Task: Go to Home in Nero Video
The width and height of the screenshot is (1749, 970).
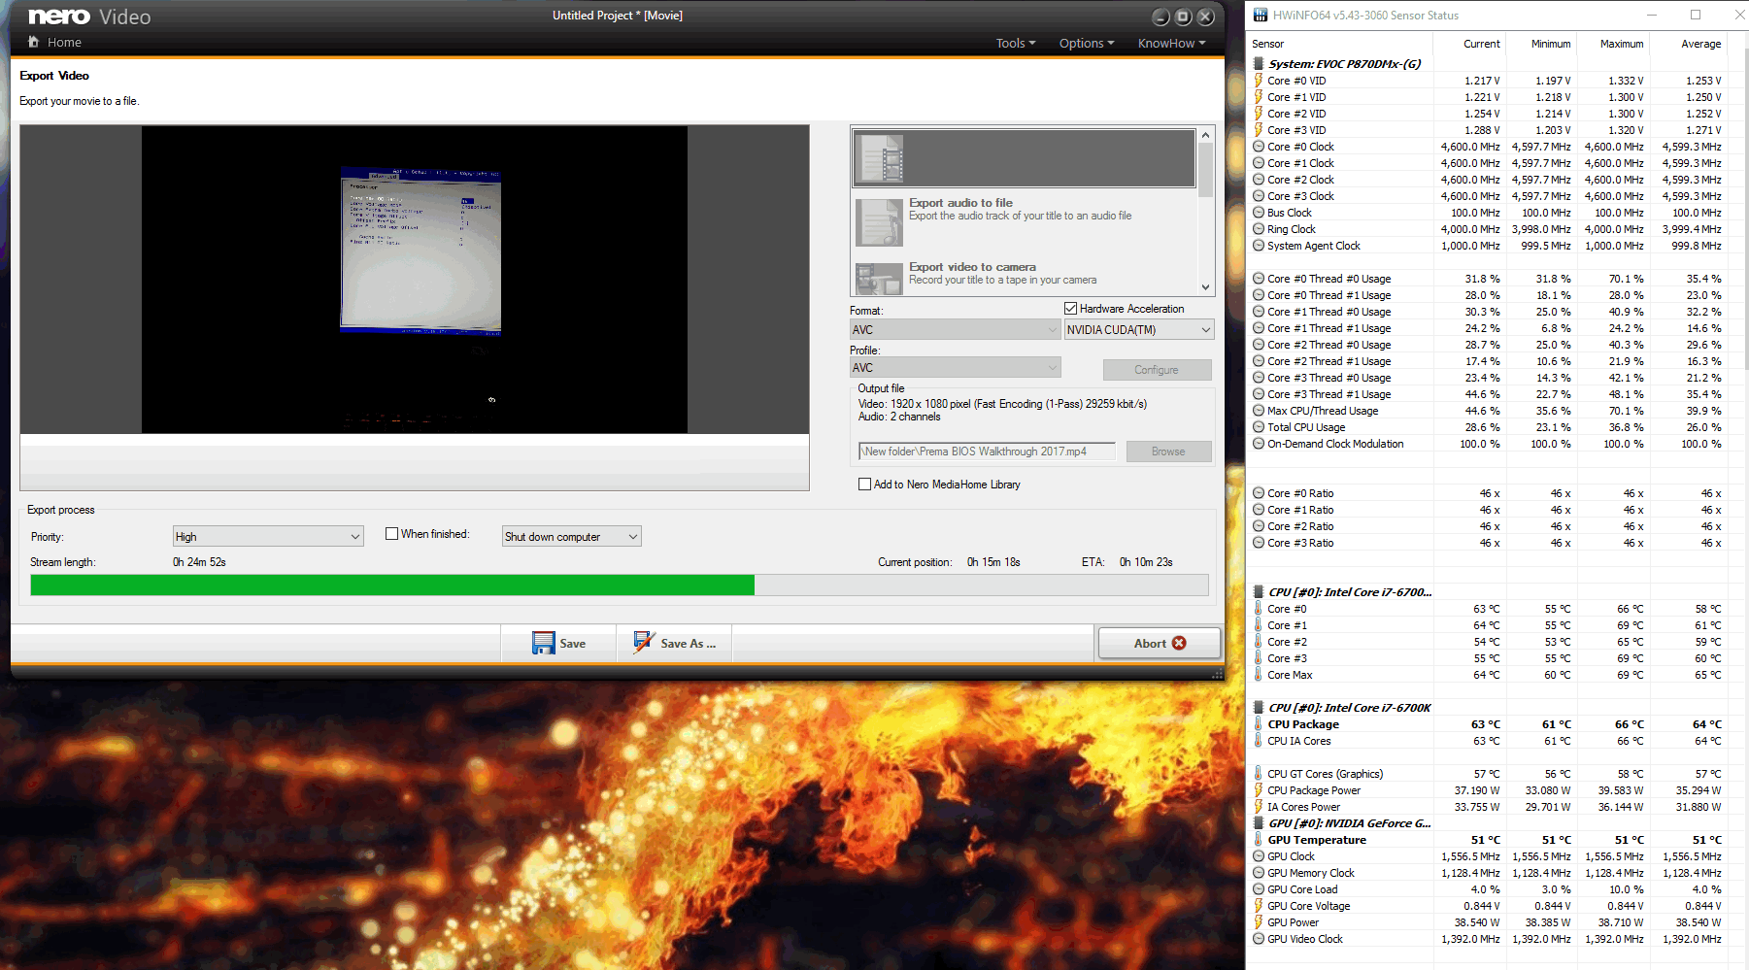Action: pos(54,42)
